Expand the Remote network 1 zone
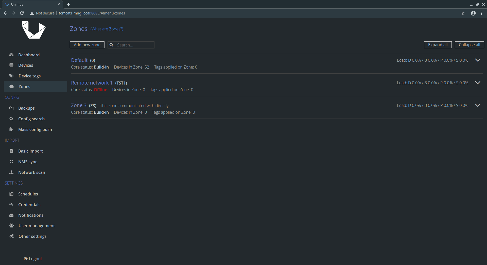 pyautogui.click(x=478, y=83)
